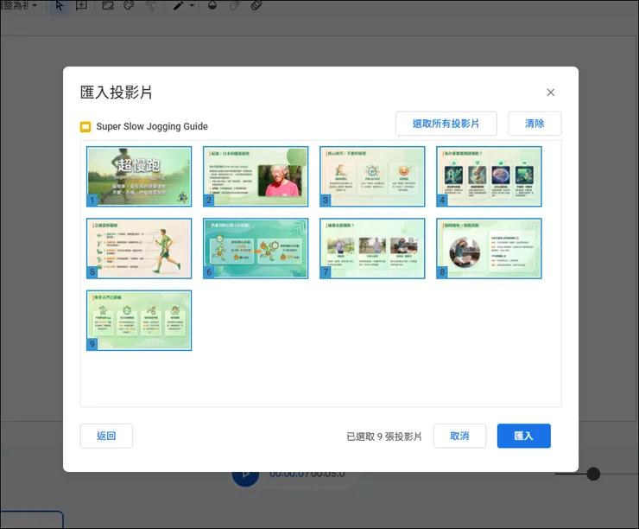Click the Super Slow Jogging Guide title text
This screenshot has height=529, width=639.
point(152,126)
